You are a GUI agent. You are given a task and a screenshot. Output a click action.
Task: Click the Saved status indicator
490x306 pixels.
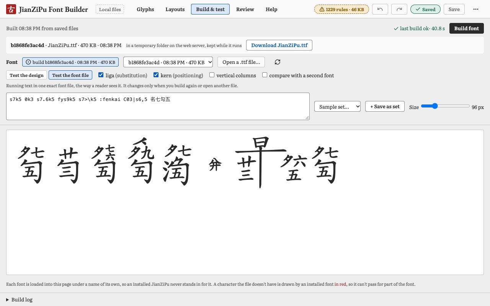click(x=425, y=9)
